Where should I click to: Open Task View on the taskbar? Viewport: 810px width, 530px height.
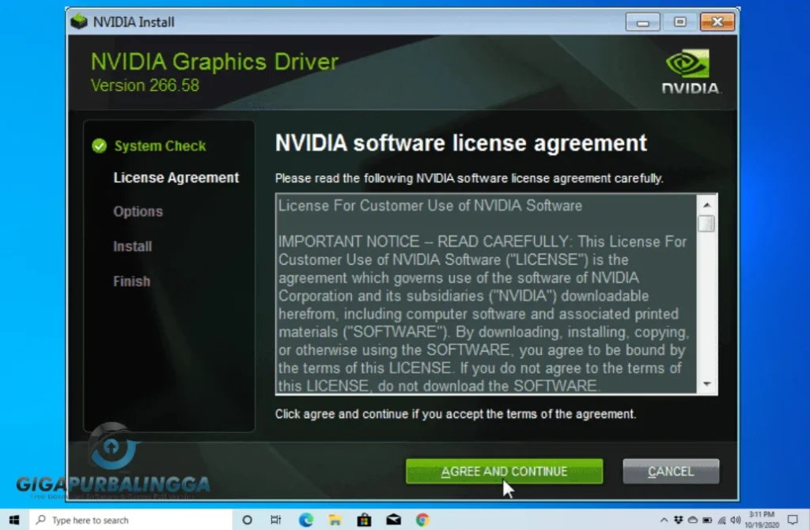[x=275, y=520]
